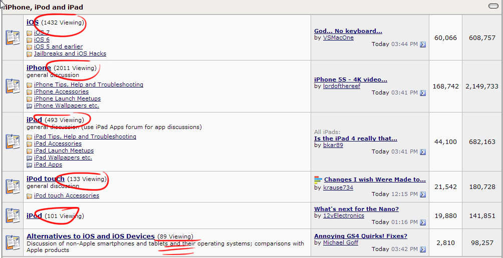View profile of krause734
503x258 pixels.
click(x=338, y=187)
